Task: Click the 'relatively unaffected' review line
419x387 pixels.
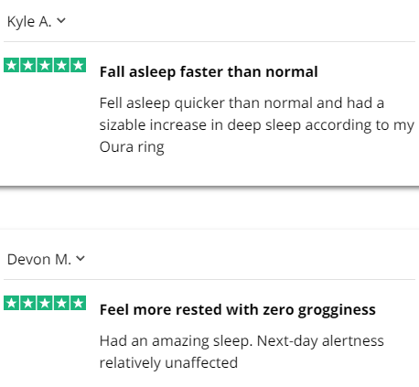Action: click(168, 363)
